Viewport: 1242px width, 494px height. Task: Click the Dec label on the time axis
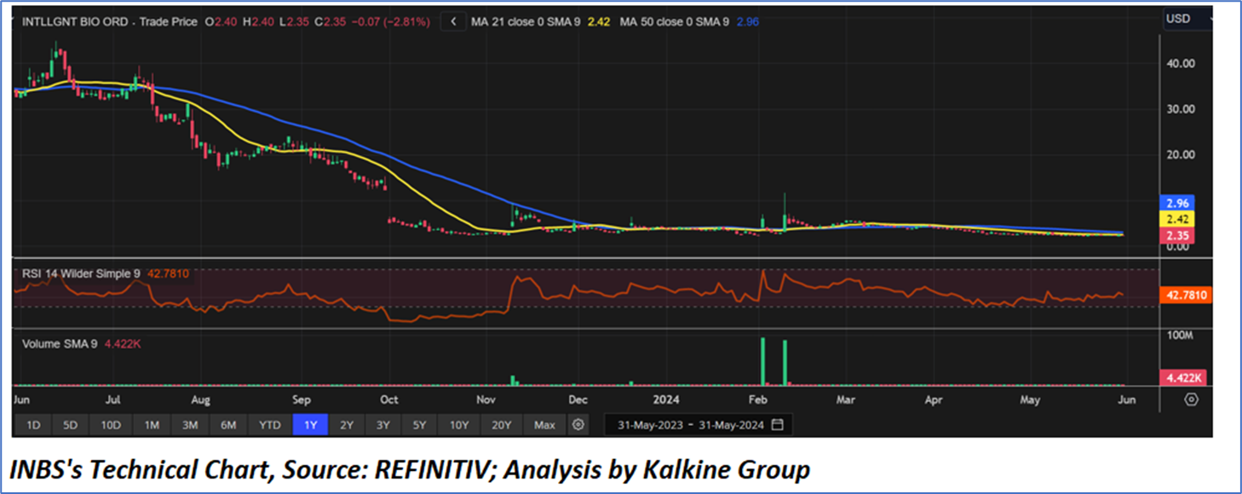pyautogui.click(x=577, y=399)
